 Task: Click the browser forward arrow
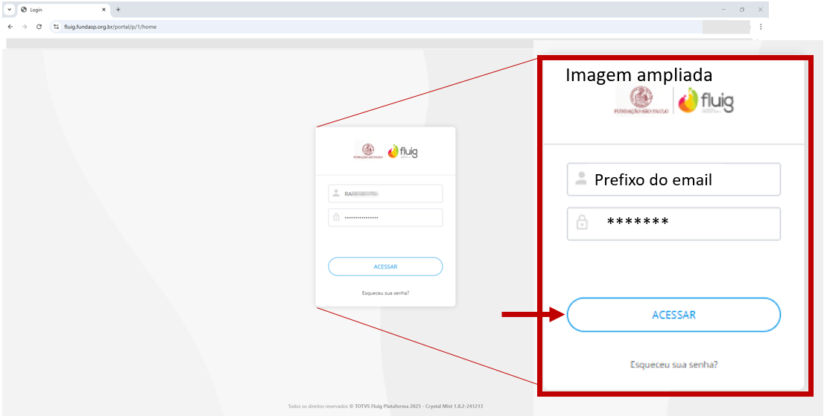24,27
